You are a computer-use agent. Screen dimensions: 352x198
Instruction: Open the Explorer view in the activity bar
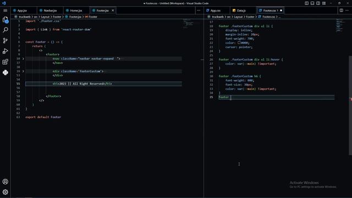click(x=5, y=20)
